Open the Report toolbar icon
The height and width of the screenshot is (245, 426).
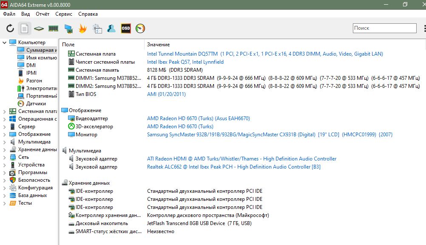[25, 28]
